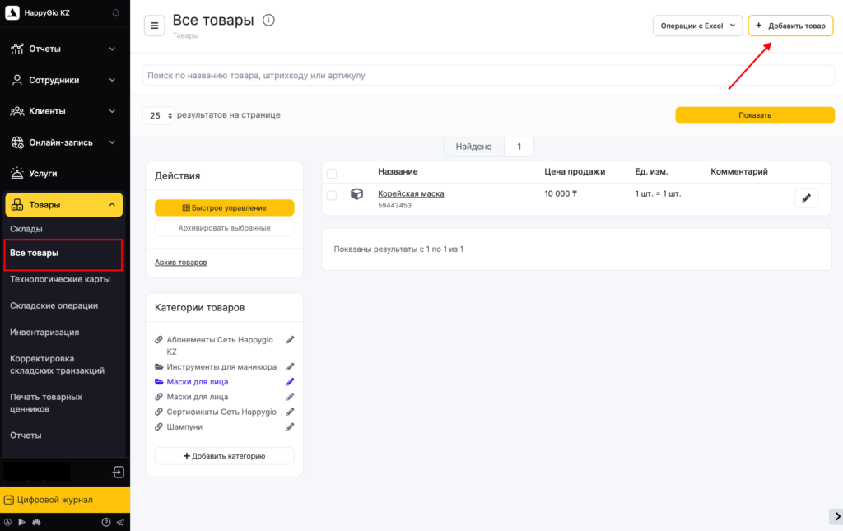This screenshot has height=531, width=843.
Task: Open the Операции с Excel dropdown
Action: 698,26
